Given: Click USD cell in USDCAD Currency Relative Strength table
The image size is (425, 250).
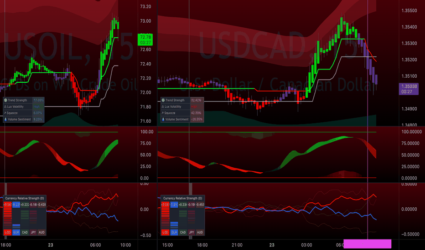Looking at the screenshot, I should point(166,232).
